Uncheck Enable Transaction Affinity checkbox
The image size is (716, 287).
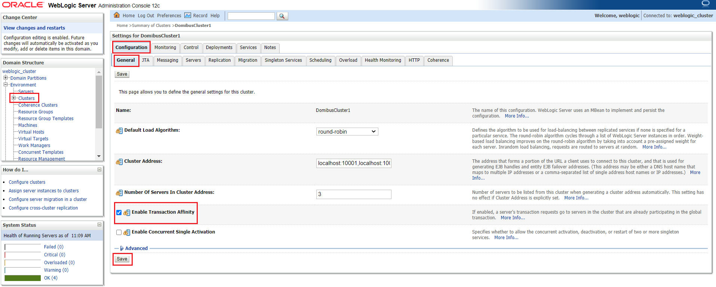[119, 213]
